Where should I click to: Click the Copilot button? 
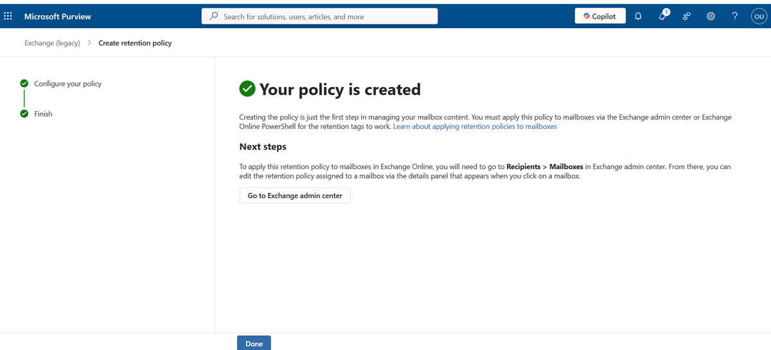[x=600, y=17]
